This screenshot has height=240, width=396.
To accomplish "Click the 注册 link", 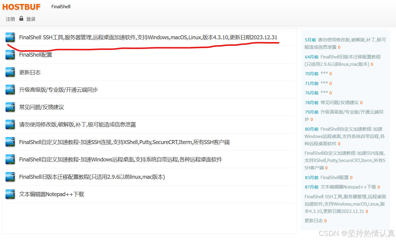I will pos(10,19).
